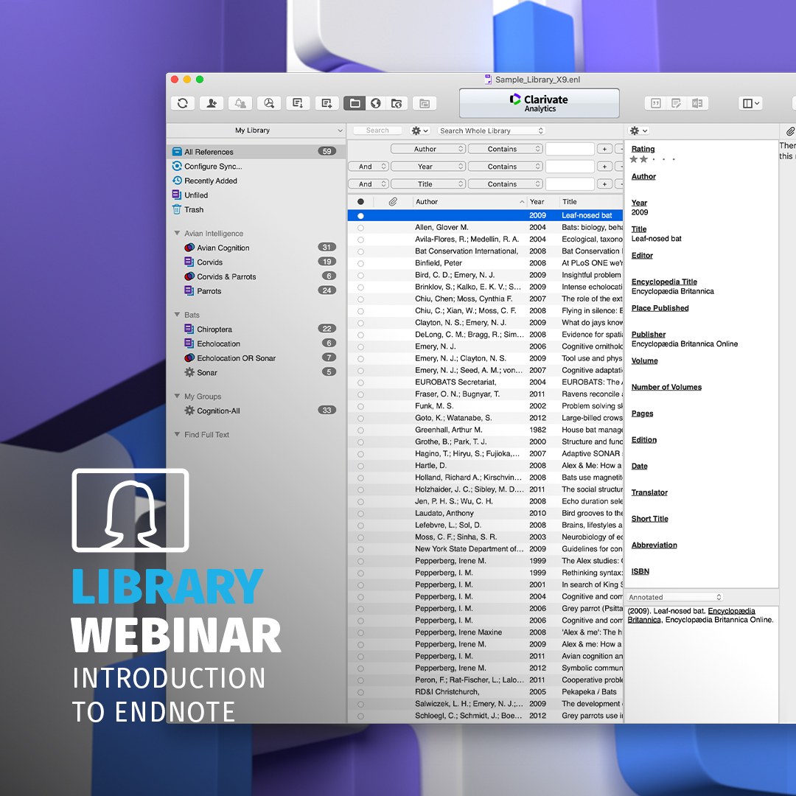Create a new reference with the New Reference icon
This screenshot has height=796, width=796.
(327, 103)
